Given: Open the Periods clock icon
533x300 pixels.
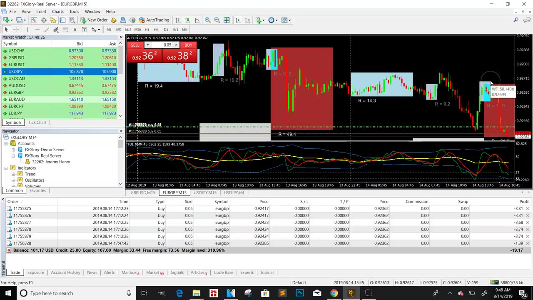Looking at the screenshot, I should (x=271, y=20).
